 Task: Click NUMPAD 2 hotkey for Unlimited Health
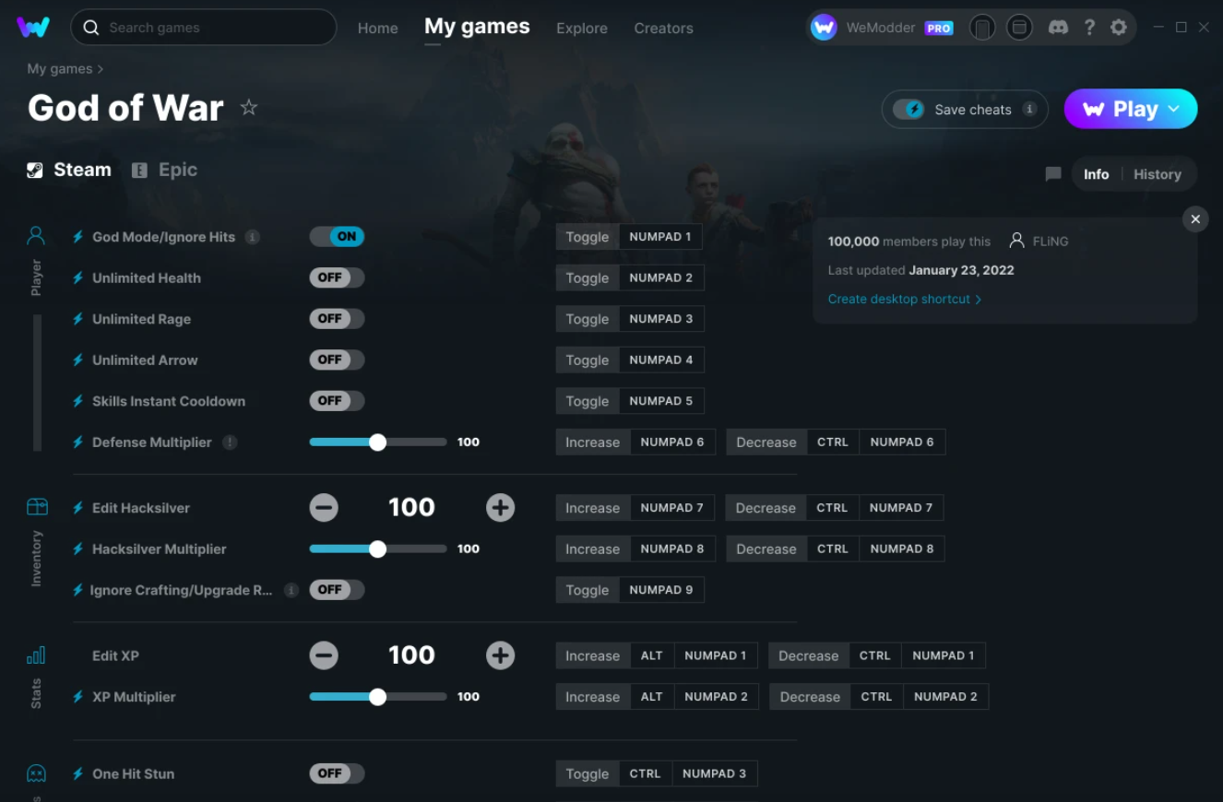[660, 277]
